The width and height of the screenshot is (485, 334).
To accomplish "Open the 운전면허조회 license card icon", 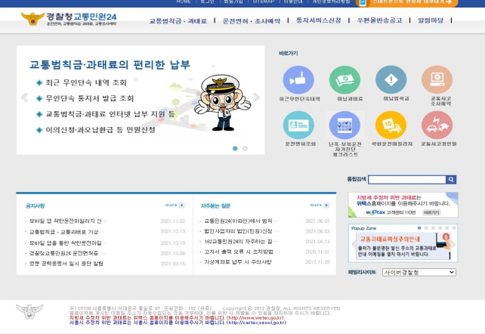I will click(298, 125).
